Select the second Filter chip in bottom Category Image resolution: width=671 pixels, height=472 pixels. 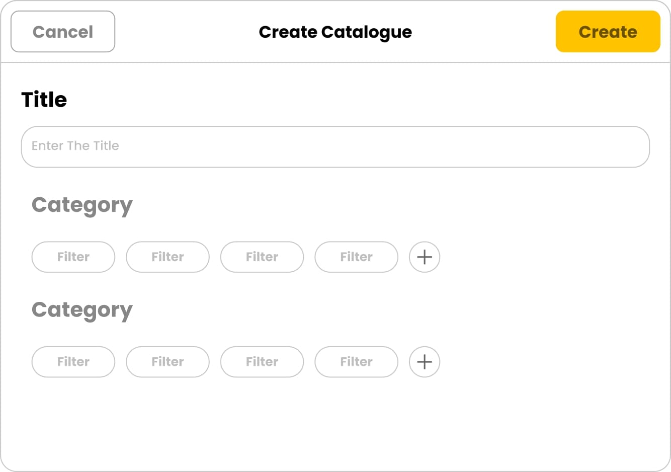pyautogui.click(x=167, y=362)
